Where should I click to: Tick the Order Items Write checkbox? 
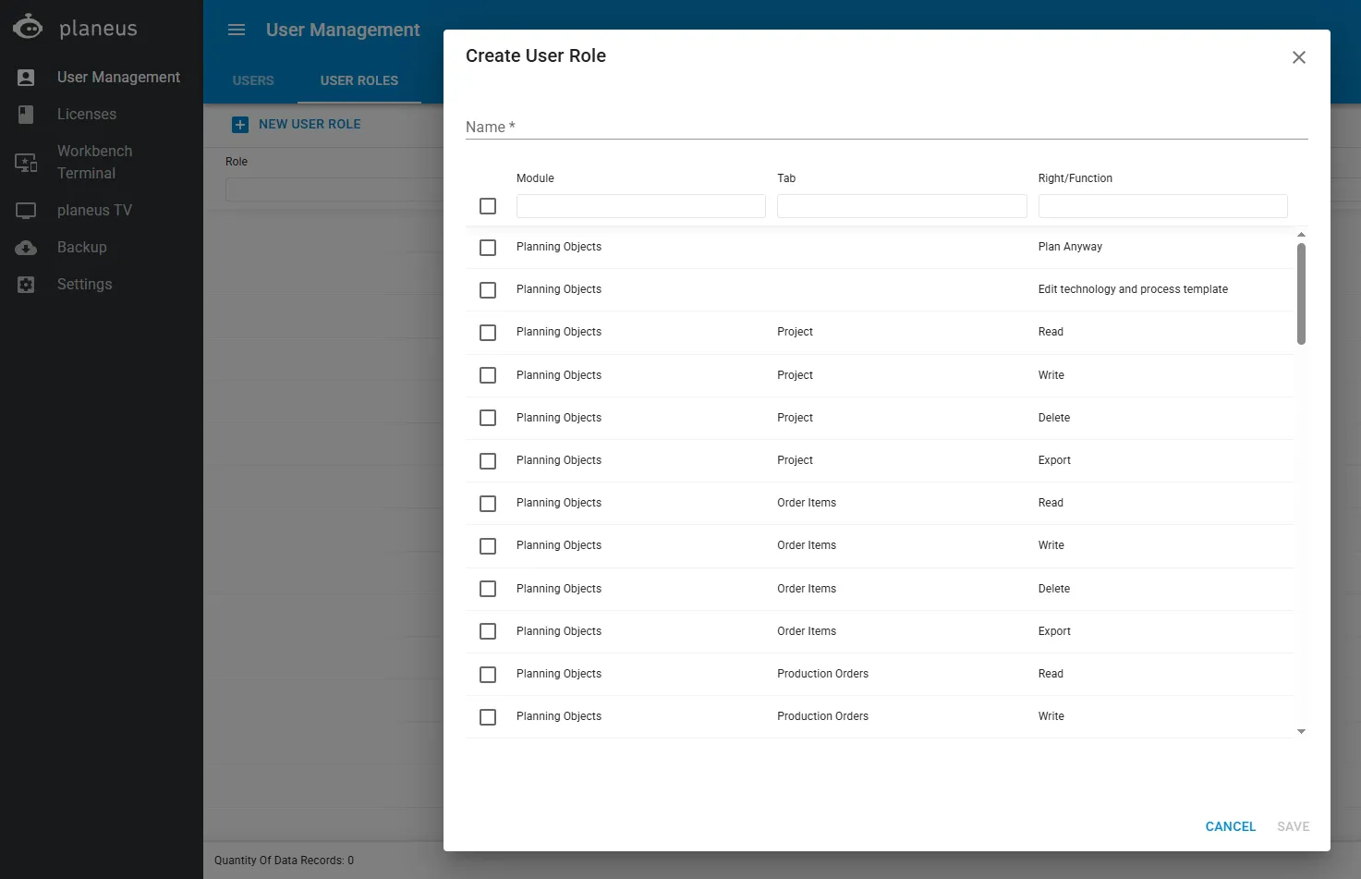coord(488,546)
